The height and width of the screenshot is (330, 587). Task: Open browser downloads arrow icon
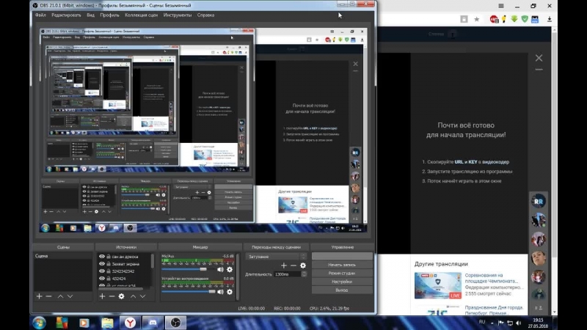[x=550, y=20]
